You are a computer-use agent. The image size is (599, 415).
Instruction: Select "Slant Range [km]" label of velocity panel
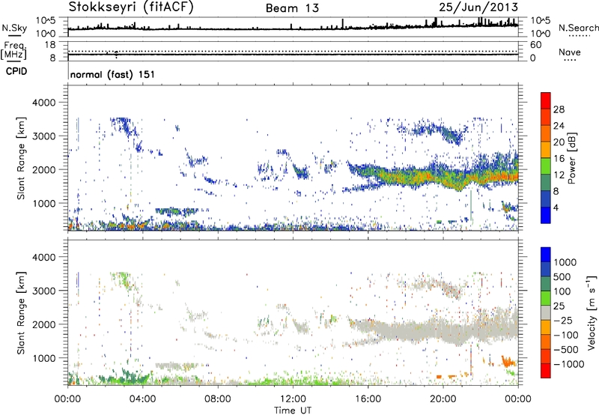point(21,312)
